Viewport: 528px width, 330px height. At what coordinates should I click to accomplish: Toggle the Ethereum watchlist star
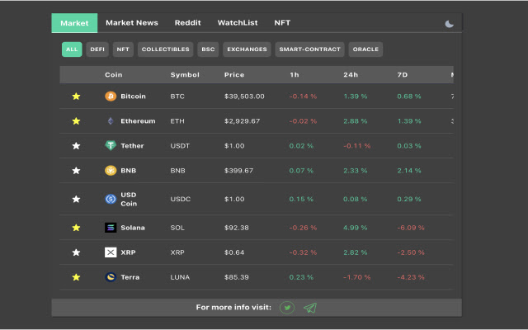click(76, 121)
